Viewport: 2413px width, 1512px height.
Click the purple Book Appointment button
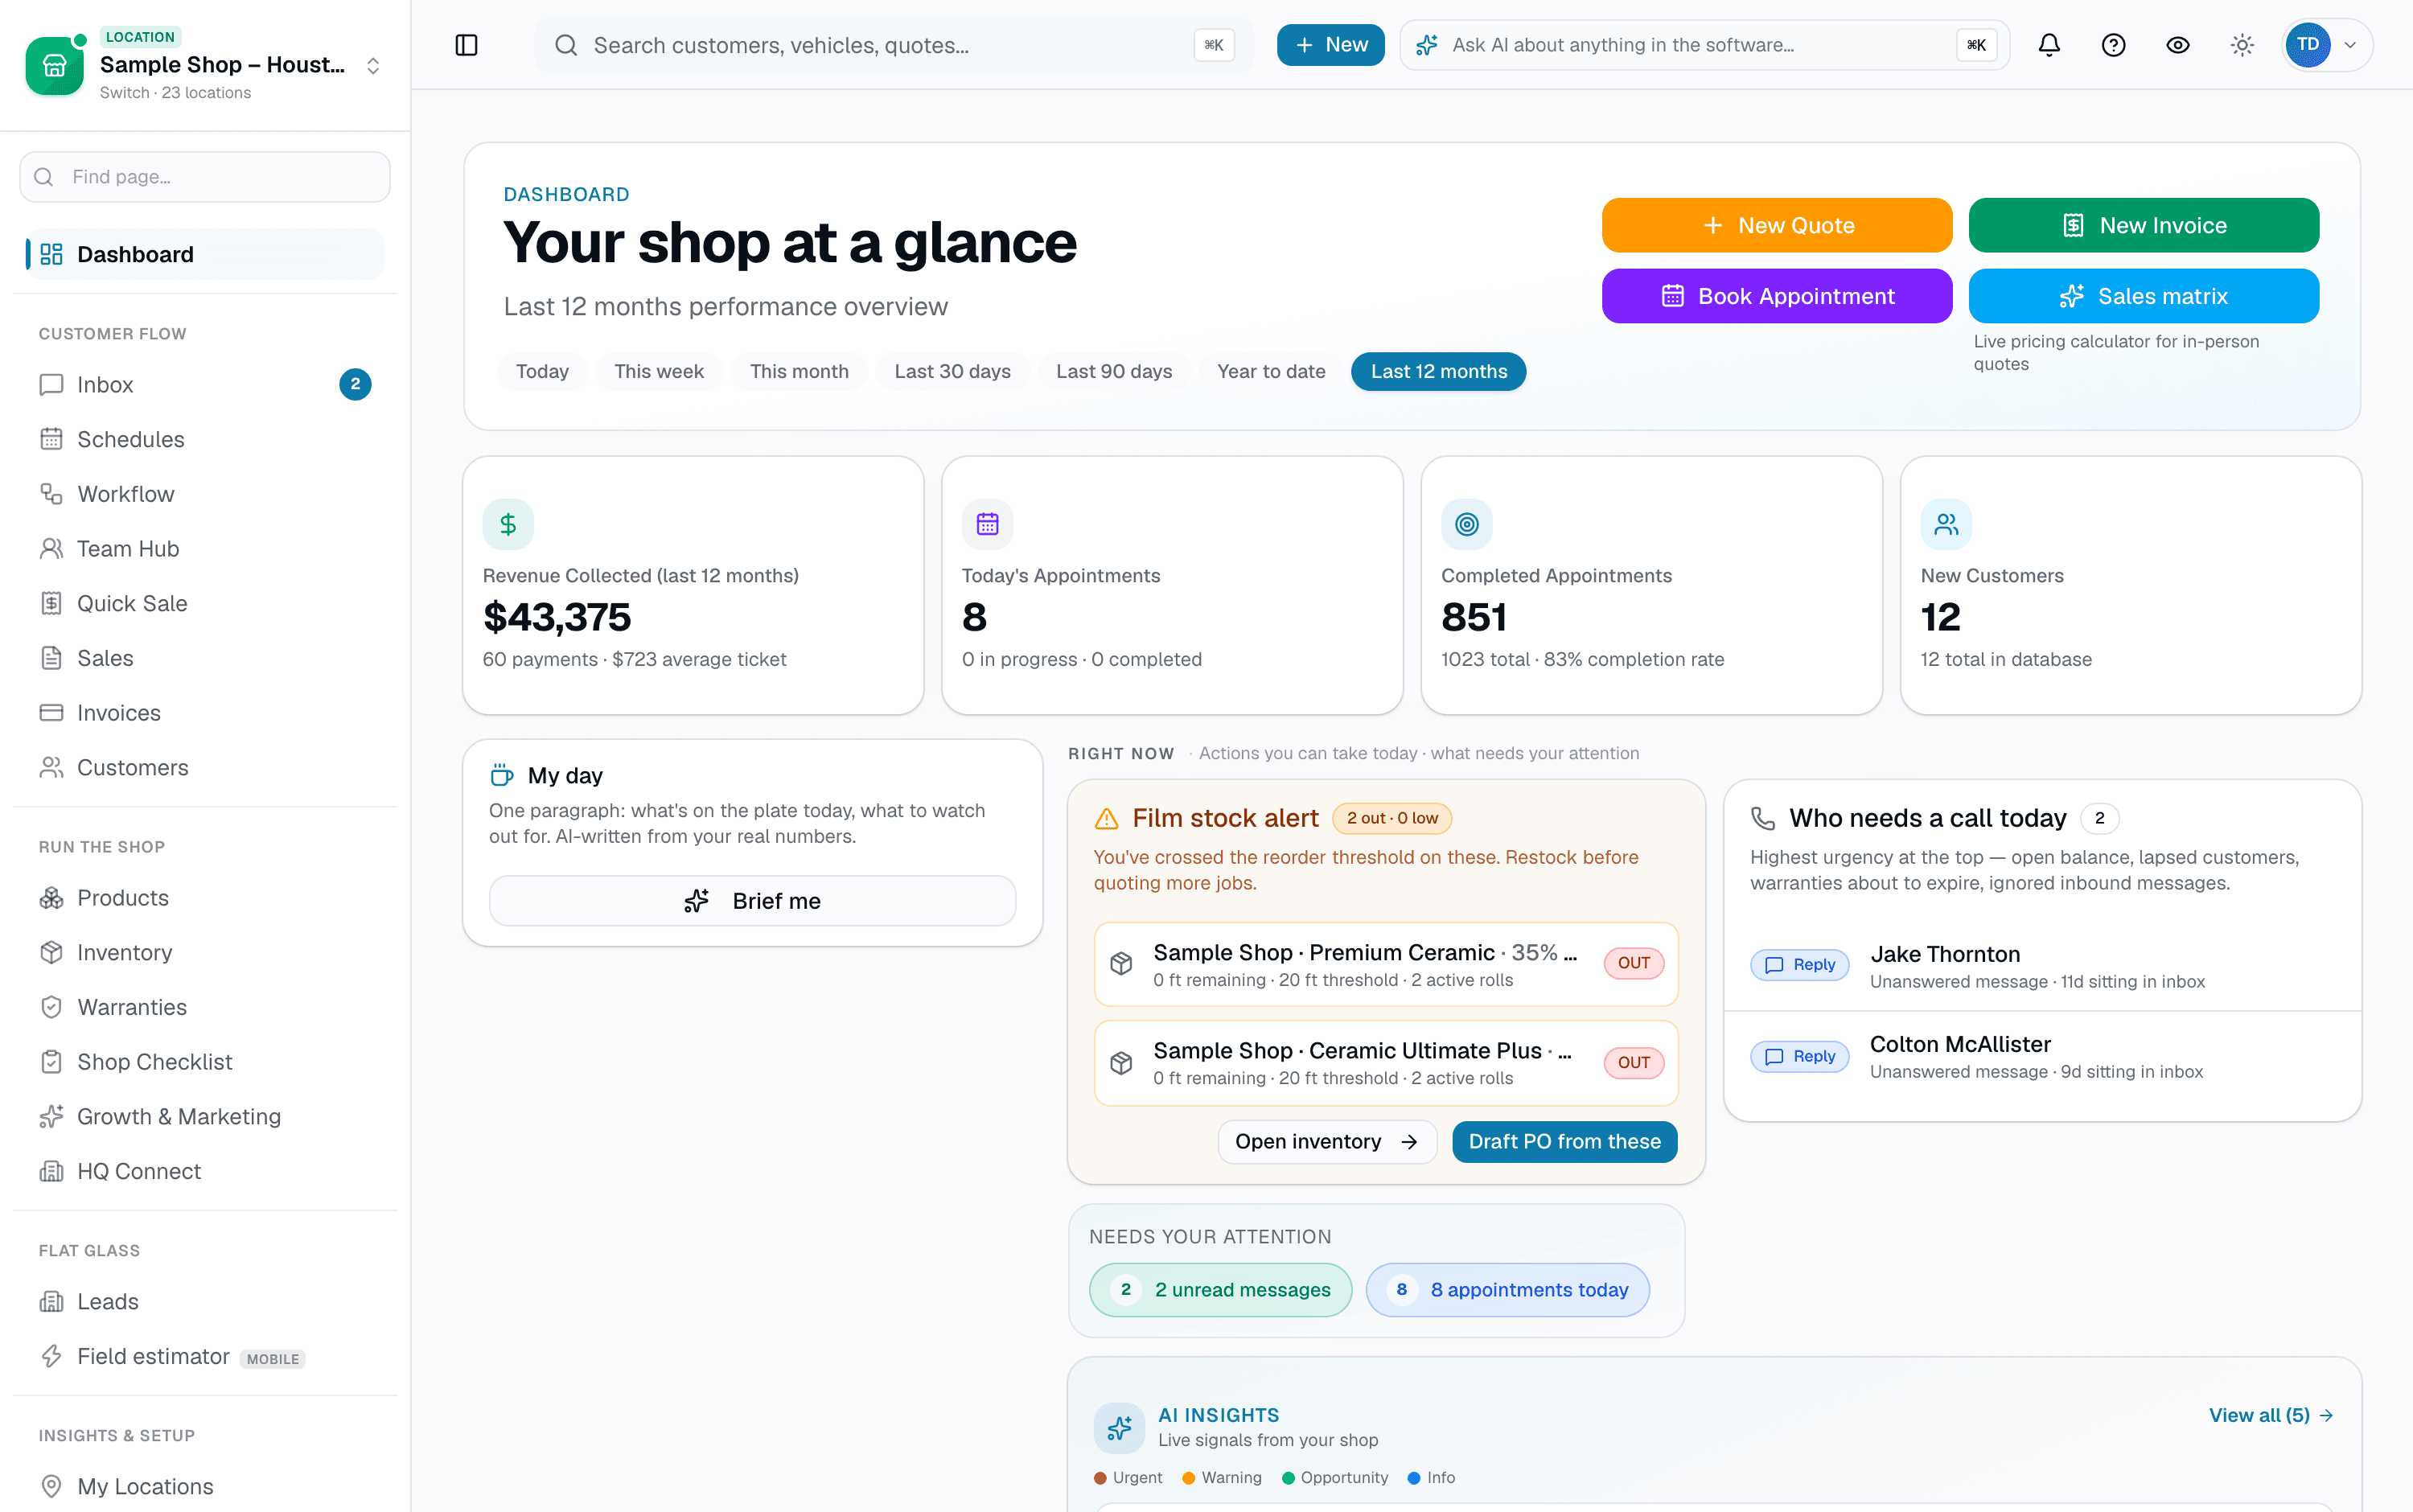point(1777,296)
